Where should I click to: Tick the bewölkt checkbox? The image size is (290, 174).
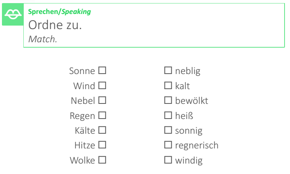[x=168, y=101]
